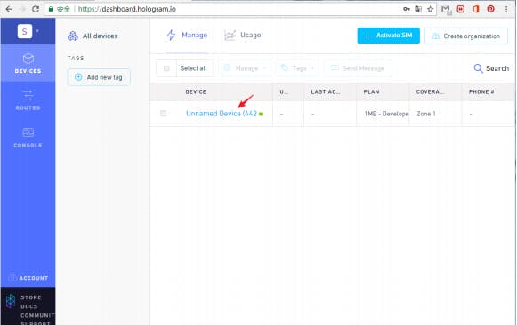Open the Console section icon
Viewport: 517px width, 325px height.
[28, 132]
